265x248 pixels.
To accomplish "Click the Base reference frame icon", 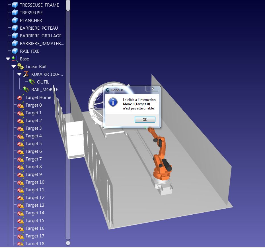I will [x=15, y=59].
